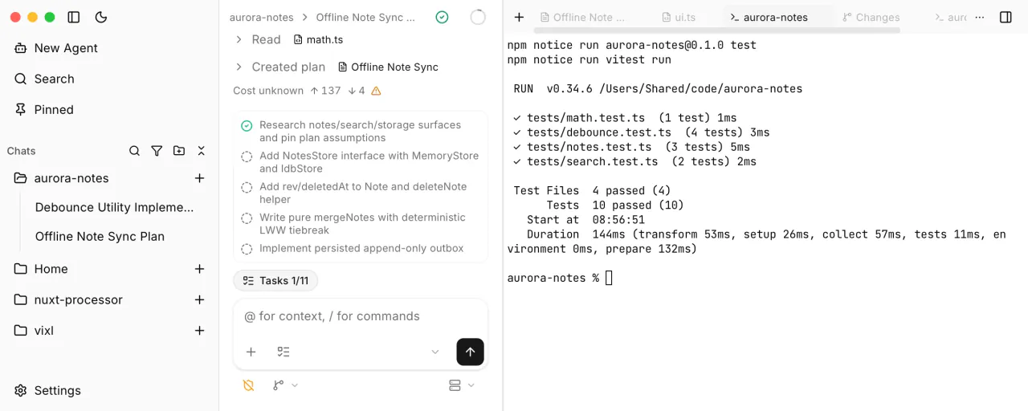
Task: Open the git branch dropdown
Action: tap(285, 385)
